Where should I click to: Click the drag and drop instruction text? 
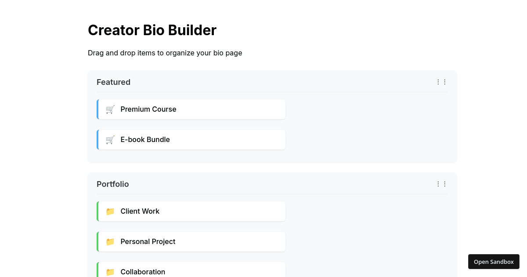(165, 53)
